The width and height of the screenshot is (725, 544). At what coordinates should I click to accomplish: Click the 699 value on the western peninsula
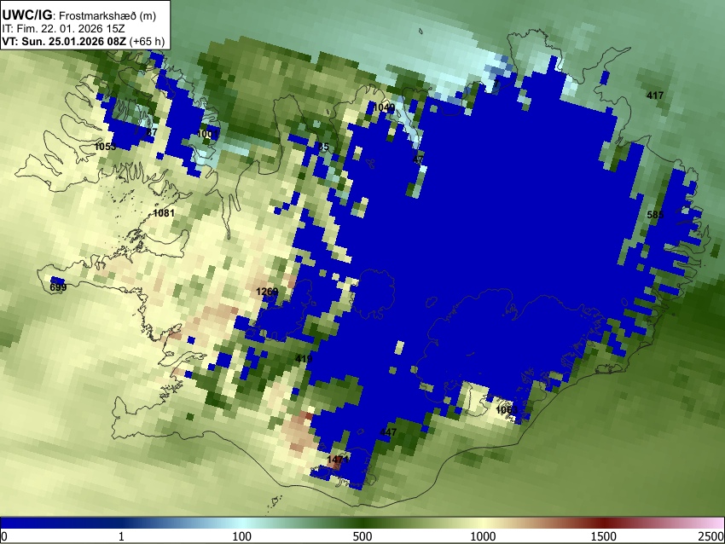coord(58,287)
